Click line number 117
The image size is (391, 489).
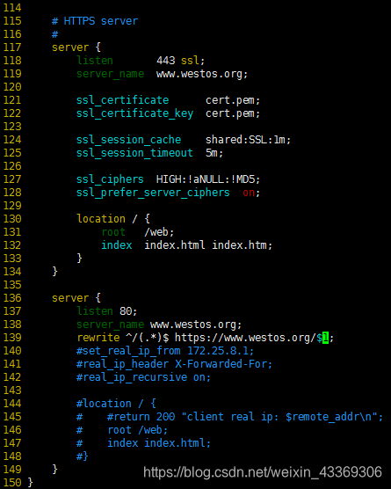tap(12, 47)
